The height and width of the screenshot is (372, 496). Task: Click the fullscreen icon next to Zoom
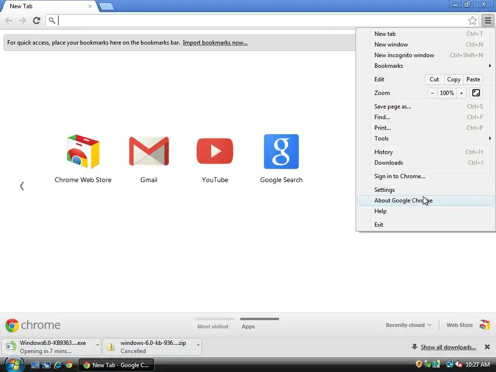point(476,93)
